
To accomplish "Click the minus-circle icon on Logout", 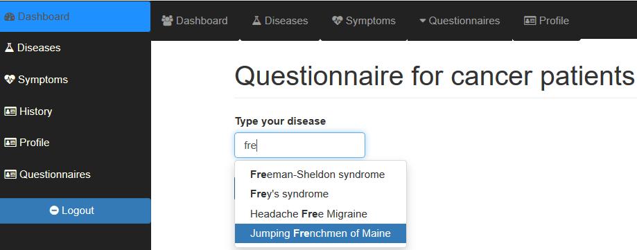I will pos(54,211).
